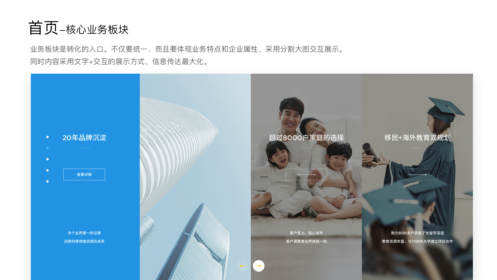The height and width of the screenshot is (280, 497).
Task: Click the 20年品牌沉淀 heading
Action: pos(84,138)
